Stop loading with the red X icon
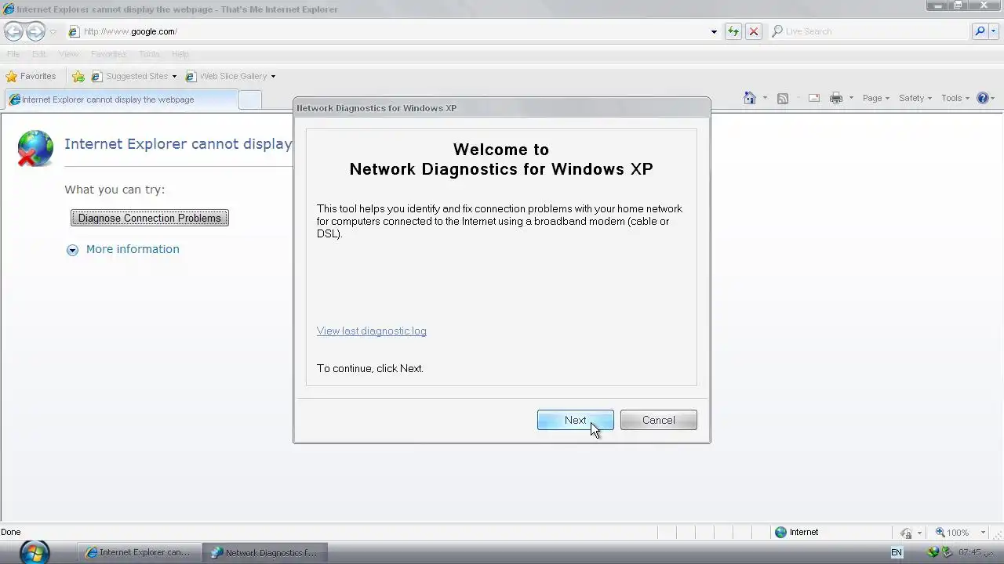The height and width of the screenshot is (564, 1004). (753, 31)
